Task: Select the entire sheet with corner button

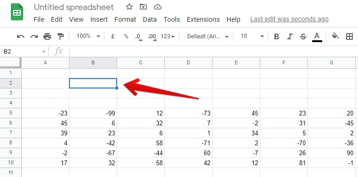Action: click(11, 62)
